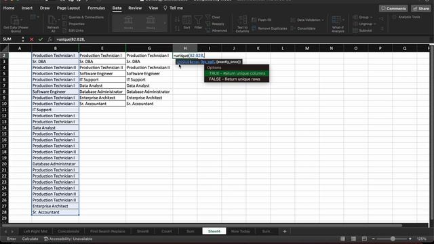Select cell E8 'Database Administrator'
434x244 pixels.
point(102,91)
